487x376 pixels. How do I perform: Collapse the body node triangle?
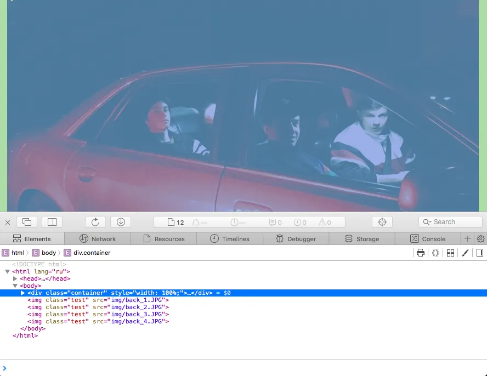pos(15,286)
